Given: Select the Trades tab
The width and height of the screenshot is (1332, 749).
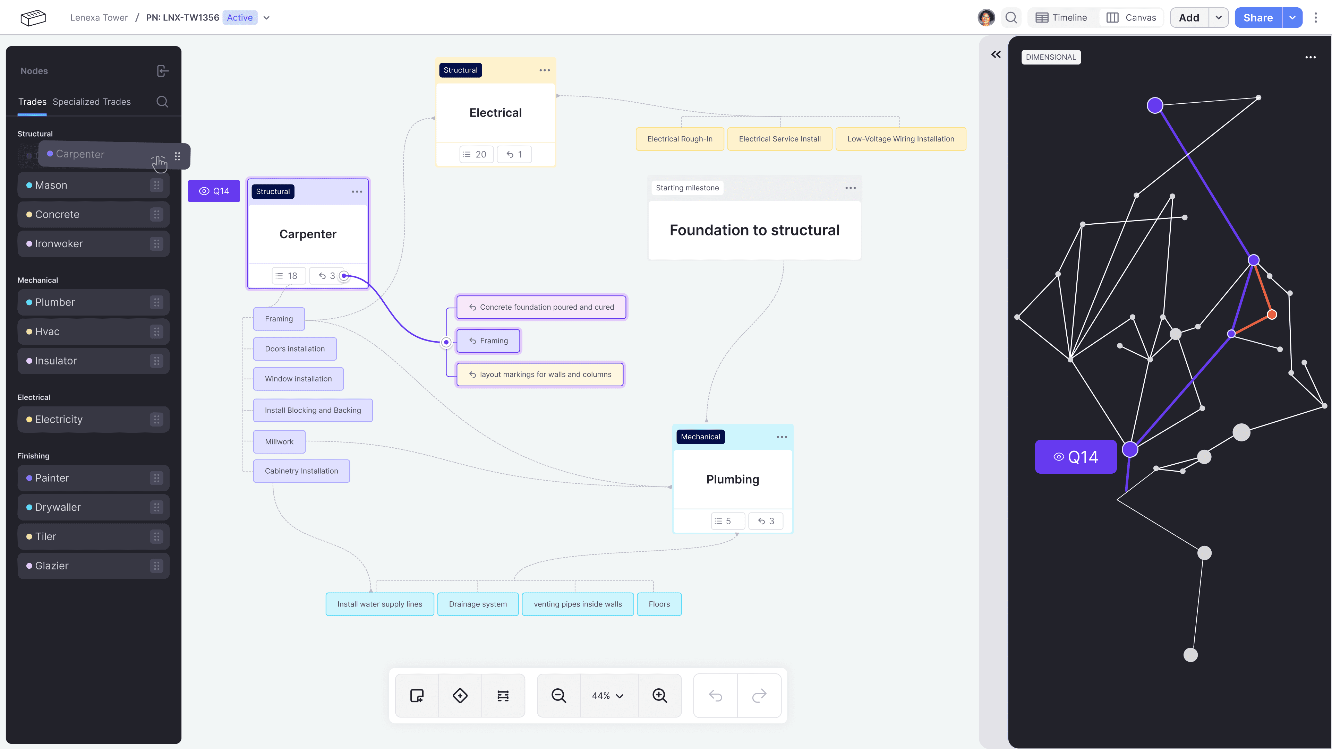Looking at the screenshot, I should (x=32, y=102).
